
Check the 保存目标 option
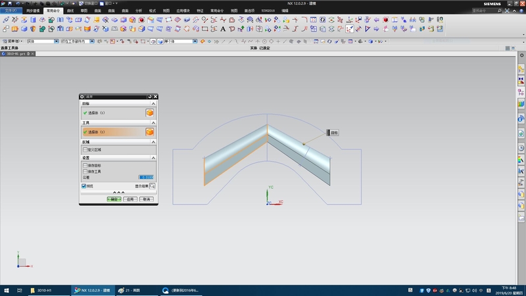(84, 165)
